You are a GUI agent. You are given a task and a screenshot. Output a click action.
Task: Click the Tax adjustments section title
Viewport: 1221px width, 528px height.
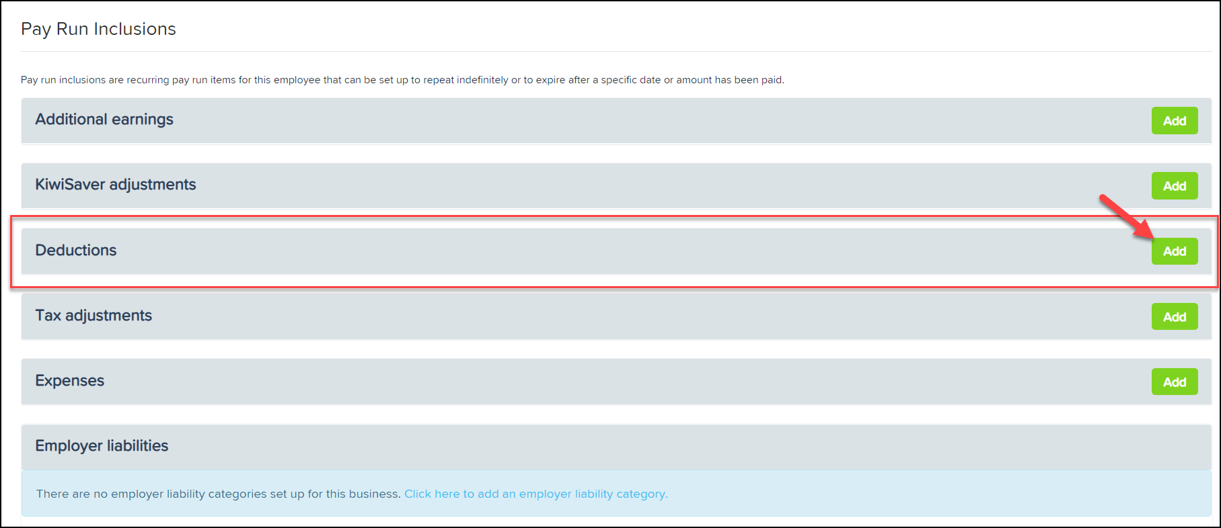point(94,316)
